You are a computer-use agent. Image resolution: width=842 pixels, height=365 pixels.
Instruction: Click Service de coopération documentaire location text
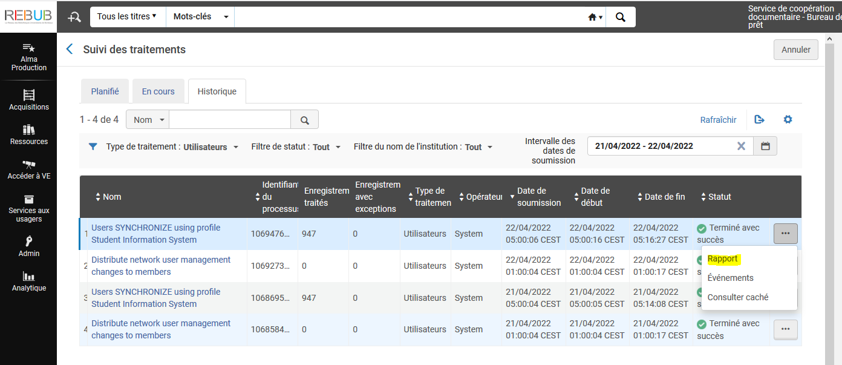(x=794, y=17)
